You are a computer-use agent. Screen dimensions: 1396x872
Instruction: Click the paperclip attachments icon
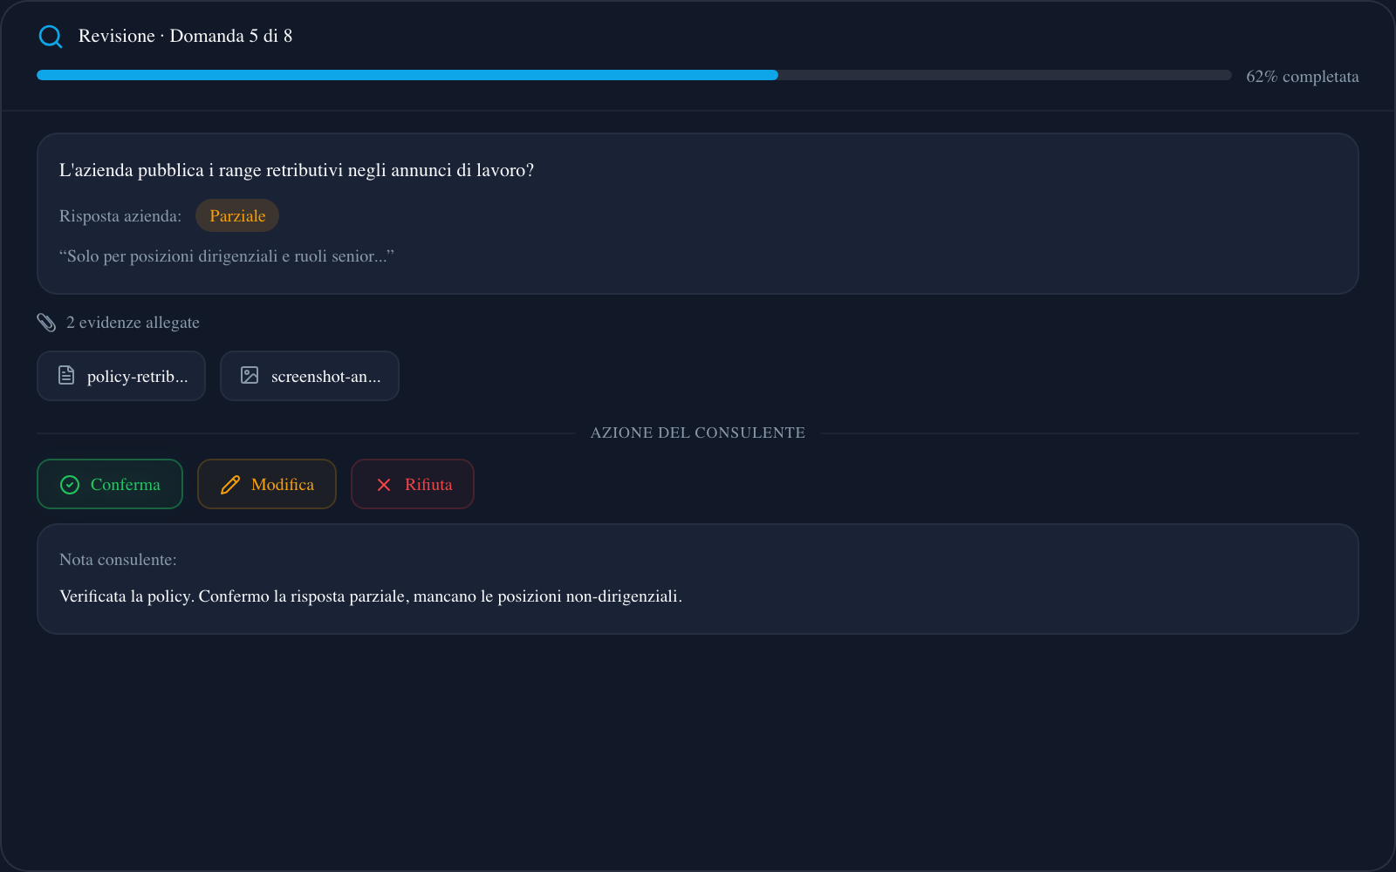(46, 323)
